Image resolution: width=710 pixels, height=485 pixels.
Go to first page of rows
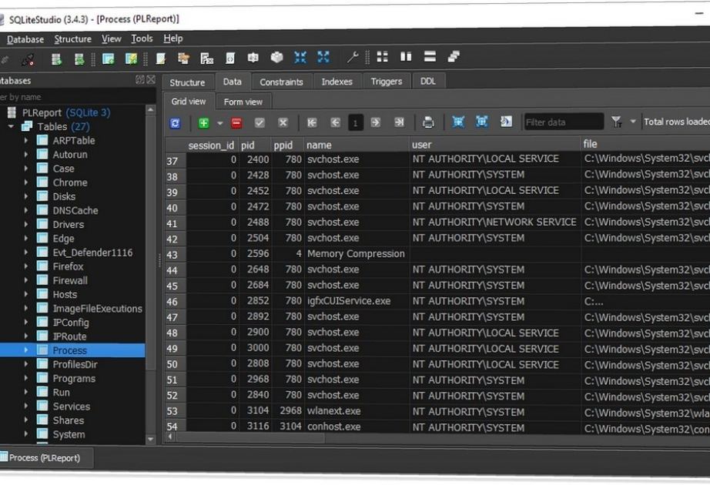coord(312,122)
